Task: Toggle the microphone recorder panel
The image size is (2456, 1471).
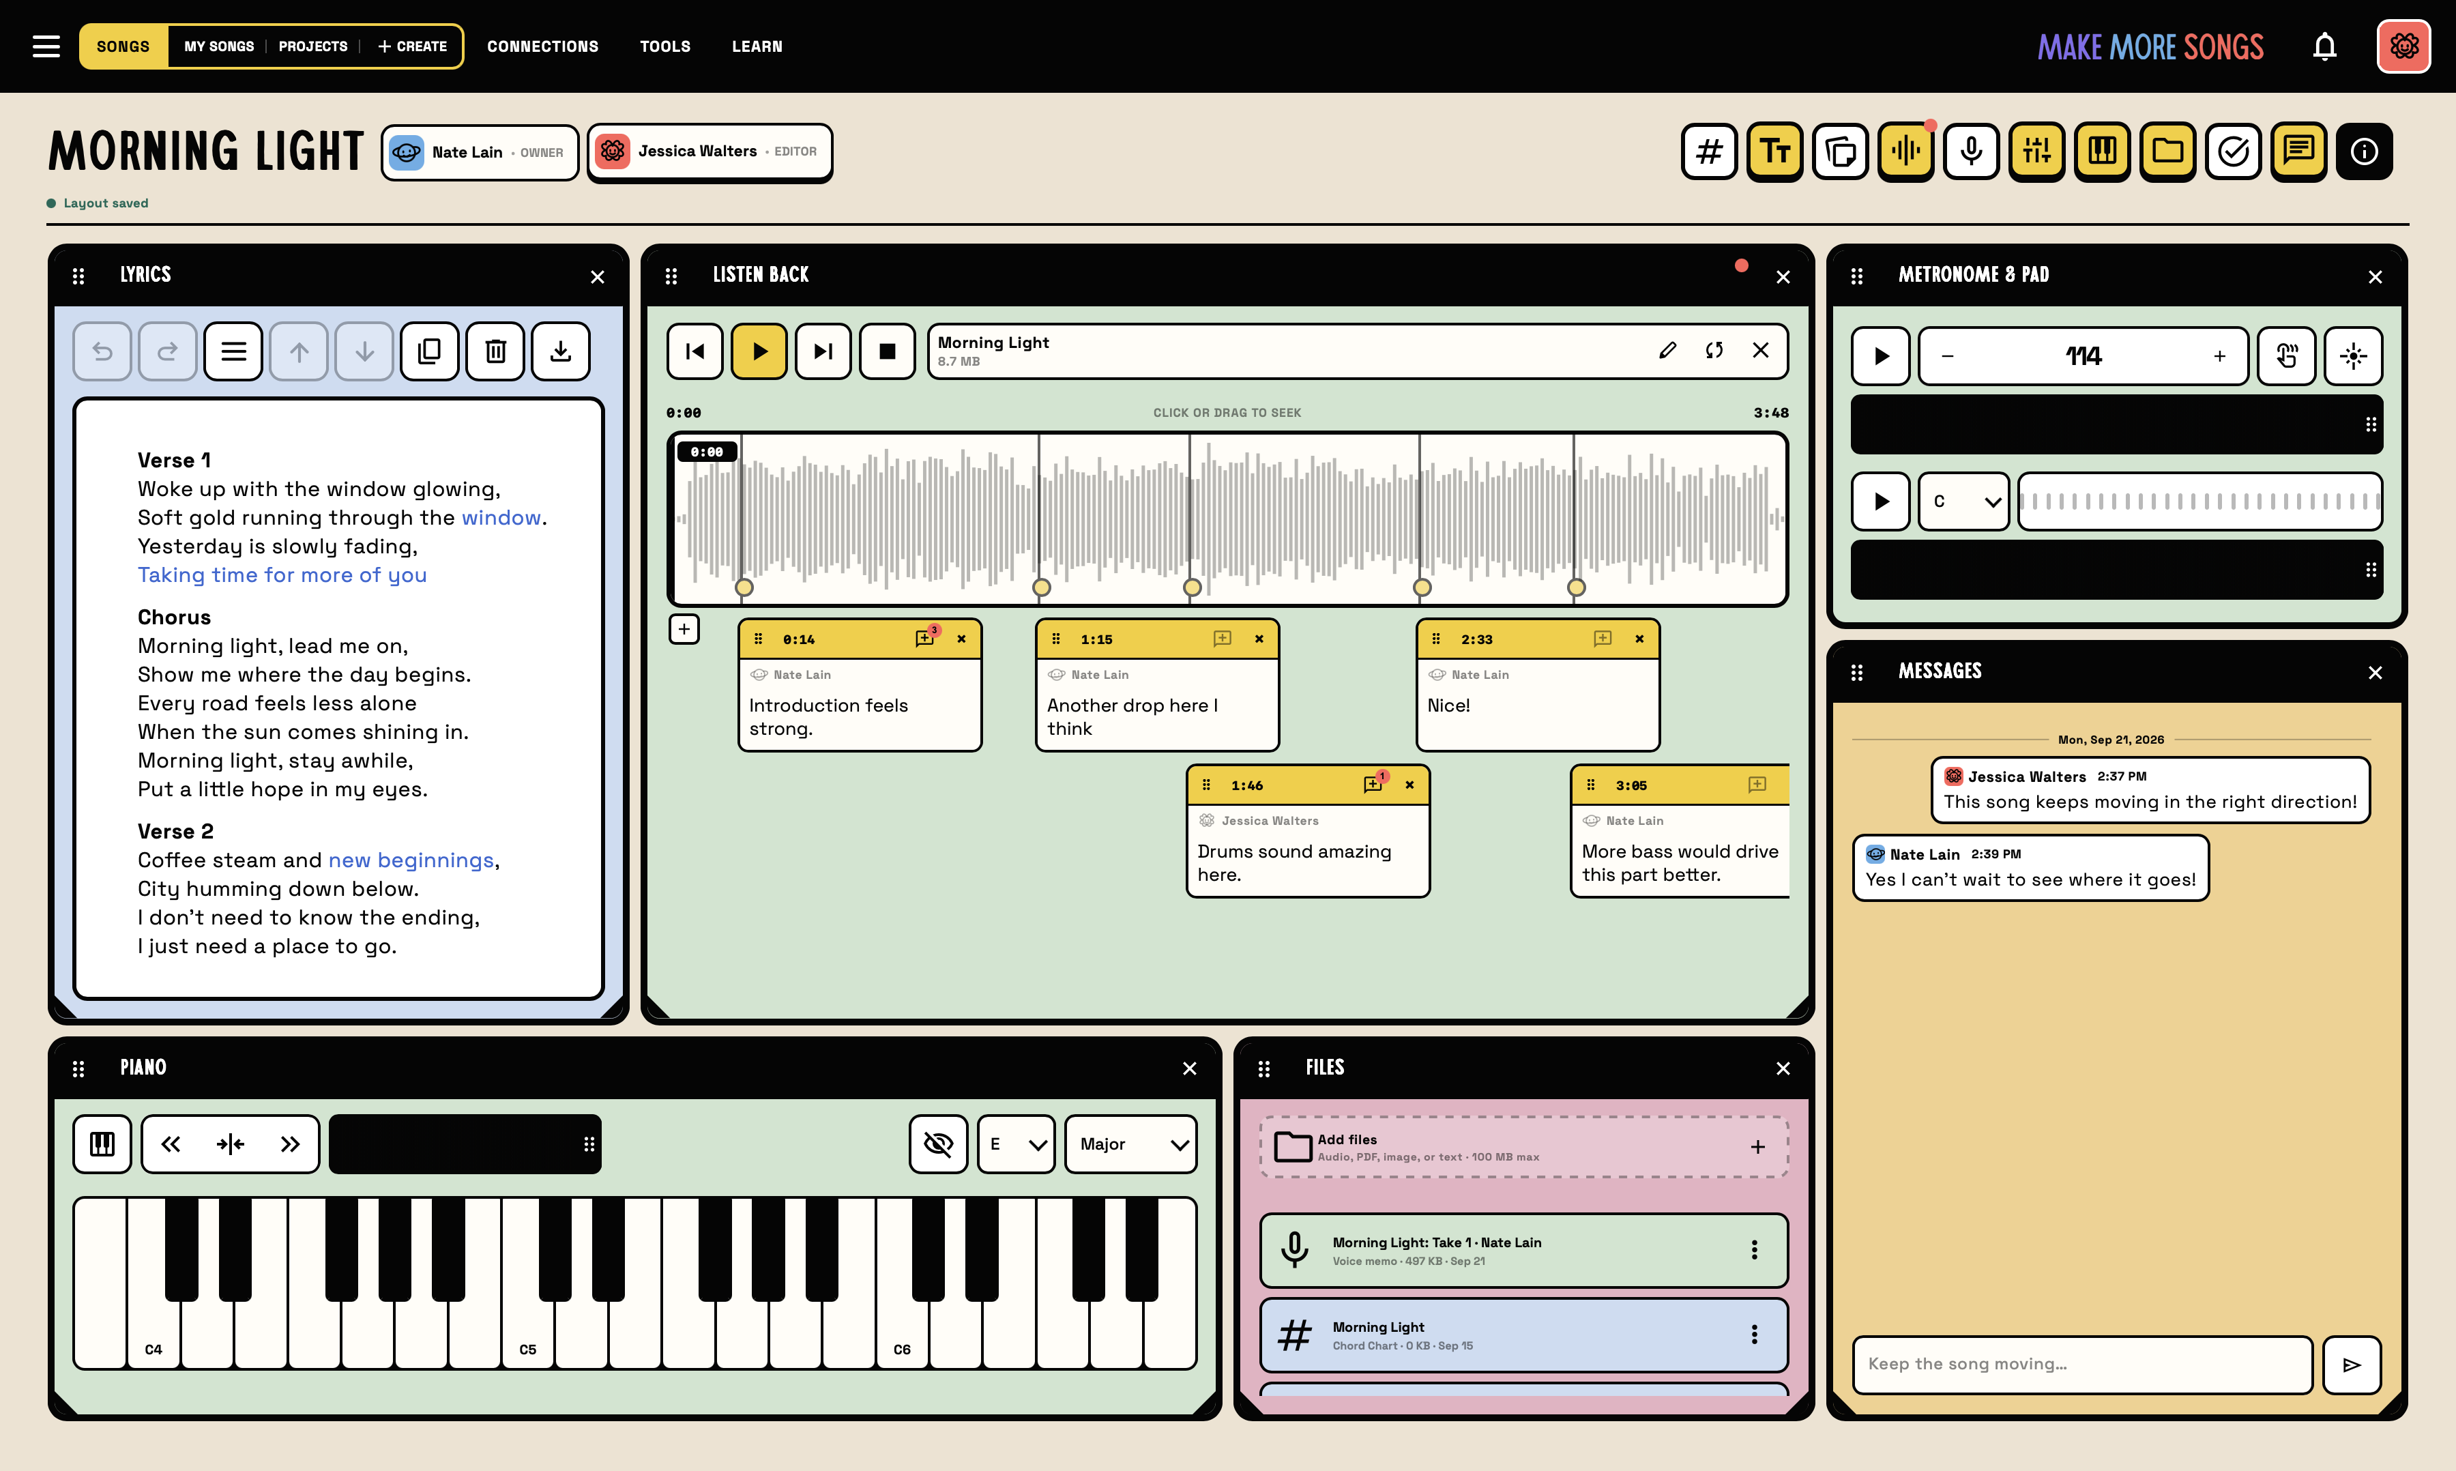Action: 1970,151
